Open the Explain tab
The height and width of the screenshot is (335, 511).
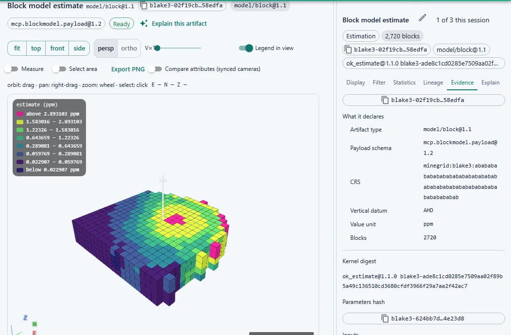click(x=491, y=83)
